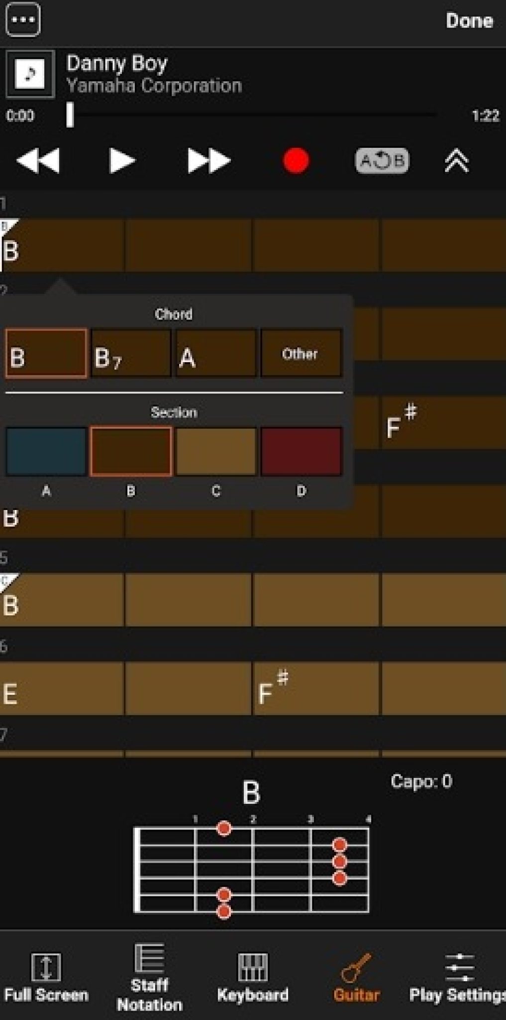Choose the blue section A swatch
Screen dimensions: 506x1020
tap(46, 451)
